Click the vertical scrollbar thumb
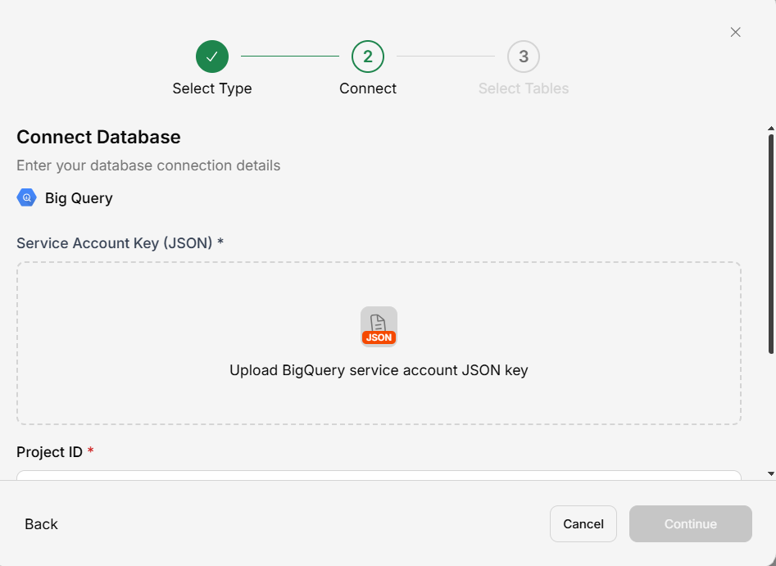 point(770,242)
